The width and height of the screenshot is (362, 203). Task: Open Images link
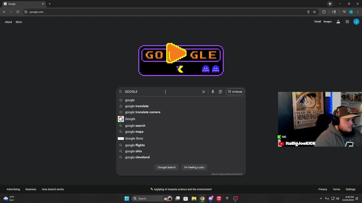coord(327,22)
